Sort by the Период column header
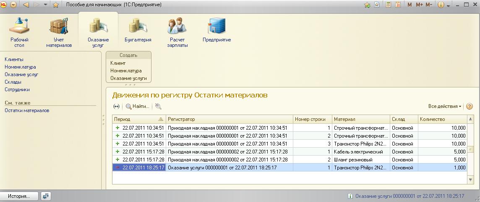The image size is (480, 202). 139,119
